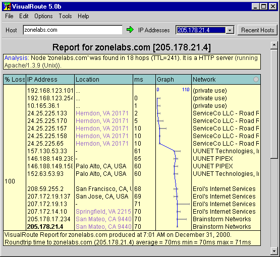Image resolution: width=280 pixels, height=257 pixels.
Task: Click the IP Address column header
Action: (x=50, y=79)
